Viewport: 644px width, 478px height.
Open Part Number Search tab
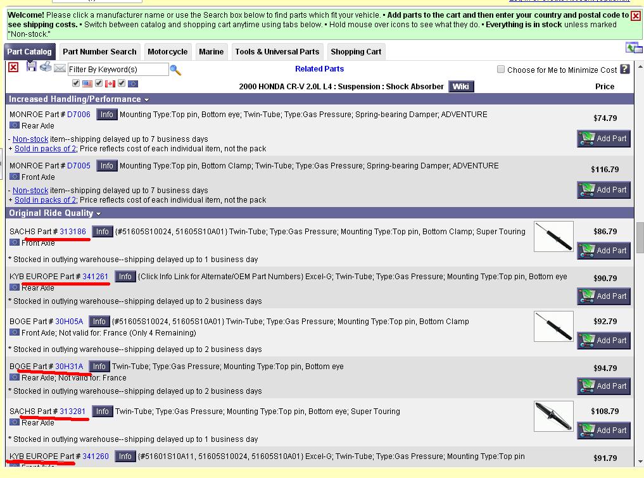[x=100, y=52]
